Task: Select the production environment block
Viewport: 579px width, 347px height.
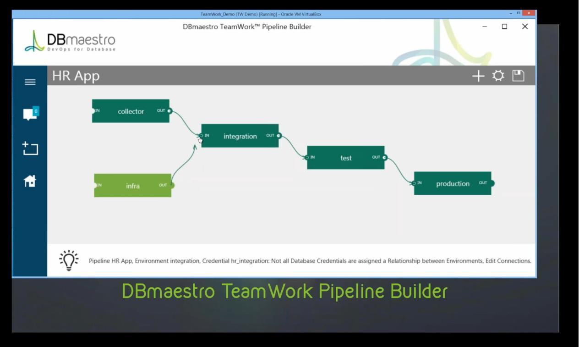Action: pyautogui.click(x=453, y=183)
